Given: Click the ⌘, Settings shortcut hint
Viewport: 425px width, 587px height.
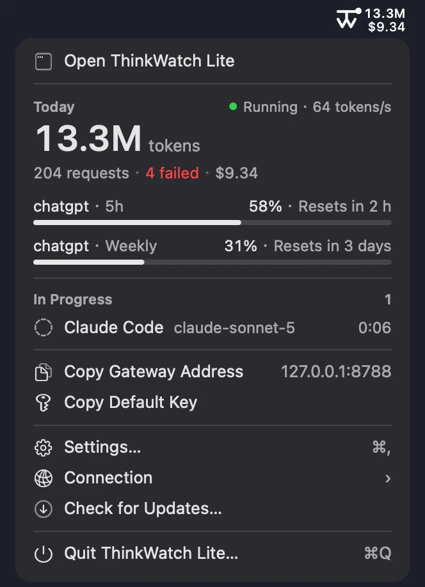Looking at the screenshot, I should tap(381, 448).
